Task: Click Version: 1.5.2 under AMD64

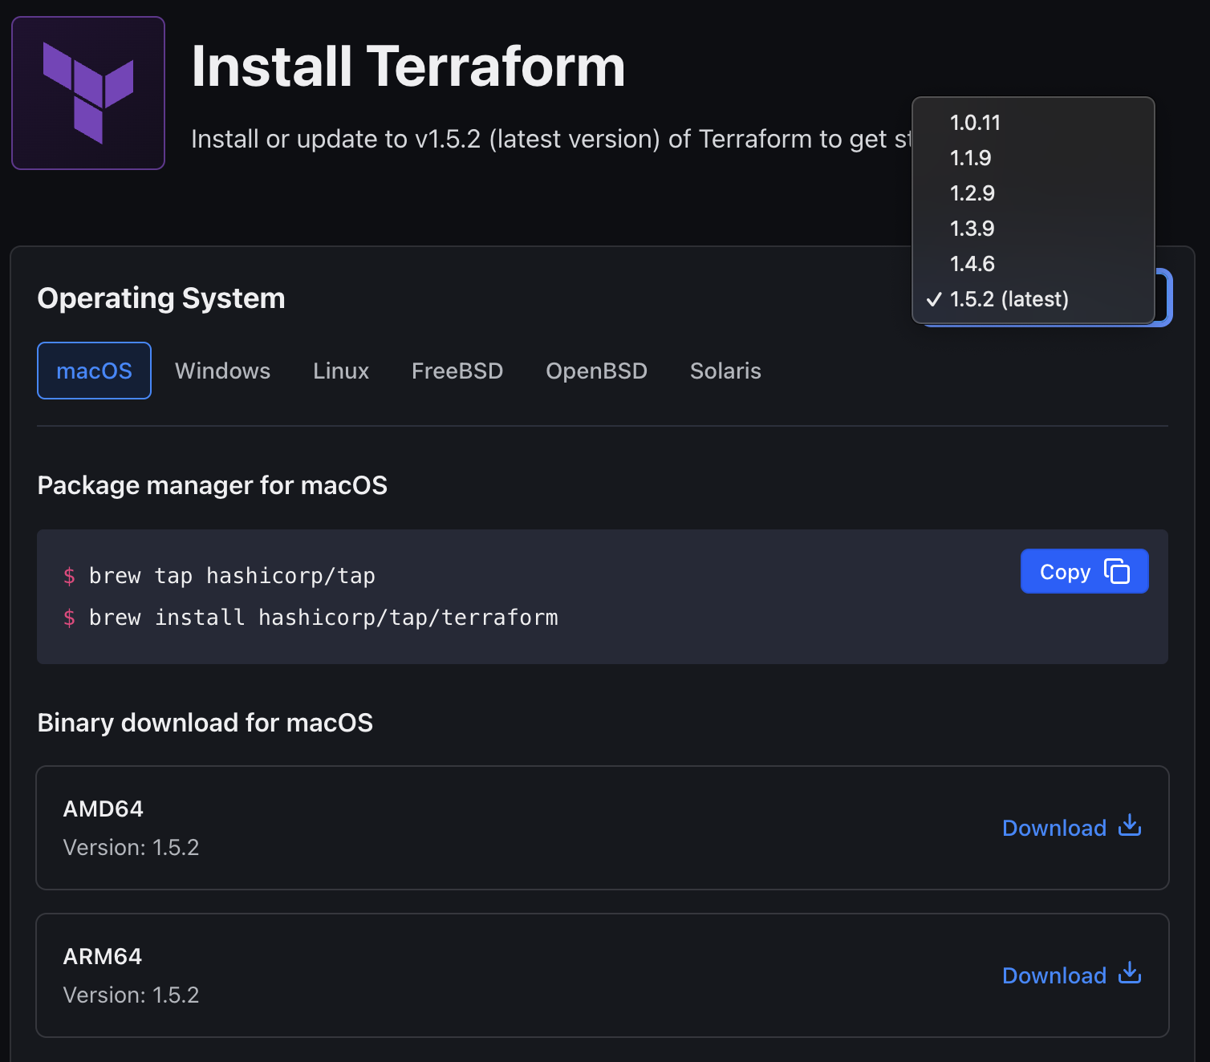Action: tap(131, 847)
